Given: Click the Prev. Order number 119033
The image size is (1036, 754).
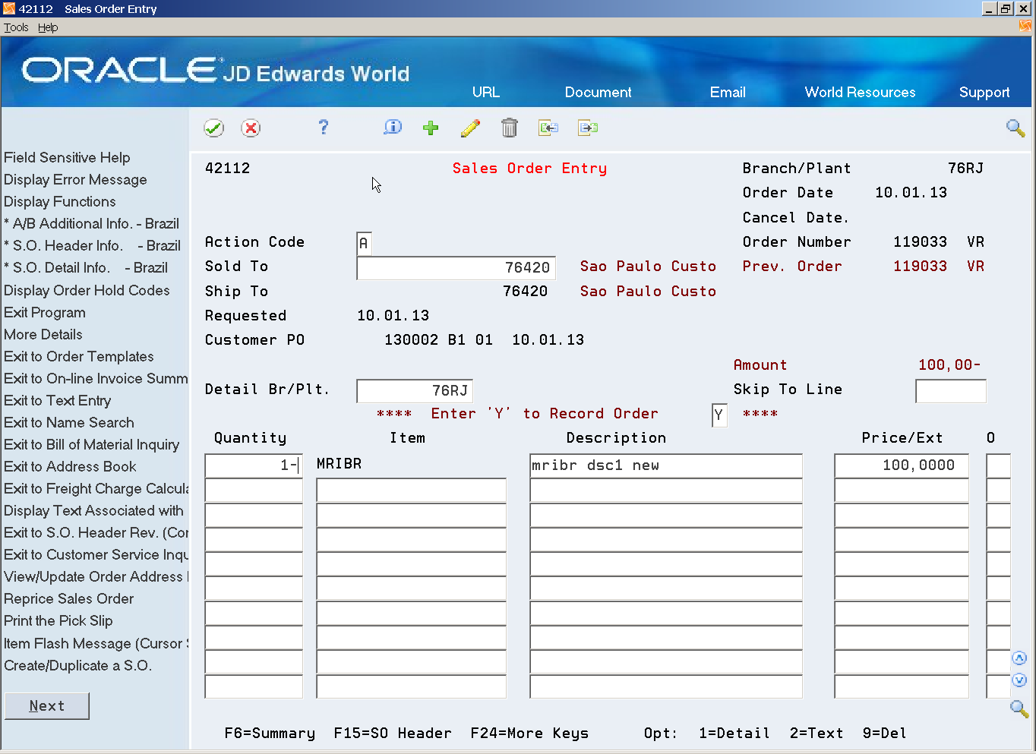Looking at the screenshot, I should tap(920, 266).
